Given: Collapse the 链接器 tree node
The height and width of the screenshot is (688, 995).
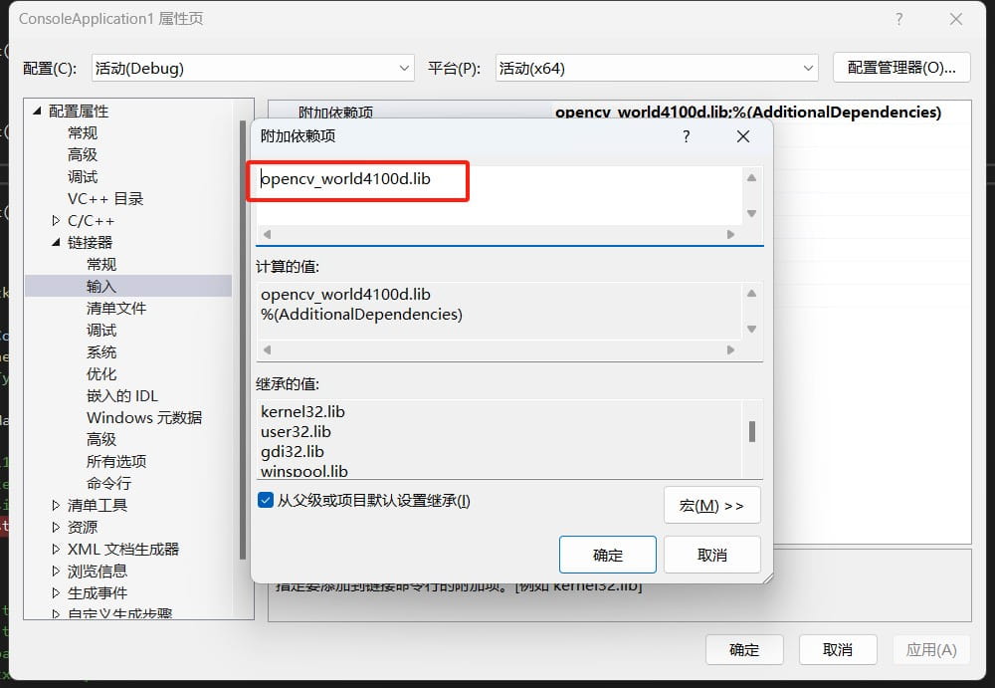Looking at the screenshot, I should (x=56, y=242).
